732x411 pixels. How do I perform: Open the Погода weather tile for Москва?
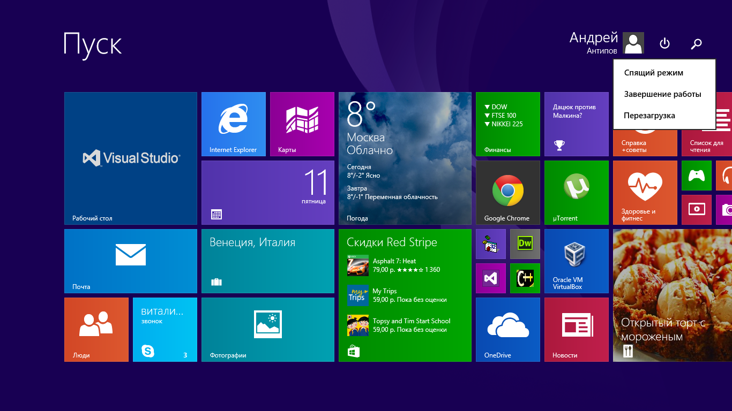tap(405, 158)
